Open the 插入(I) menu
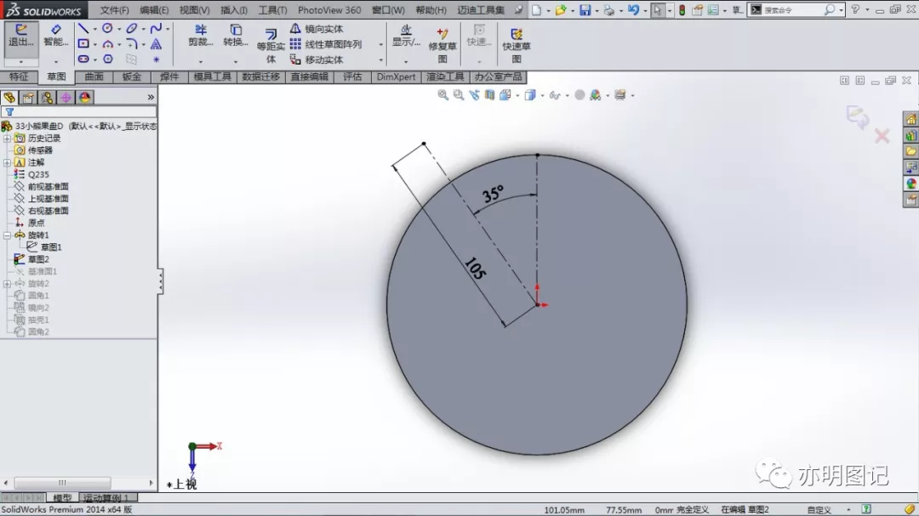Image resolution: width=919 pixels, height=516 pixels. click(x=234, y=10)
